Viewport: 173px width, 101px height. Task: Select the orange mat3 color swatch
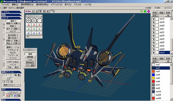[153, 71]
